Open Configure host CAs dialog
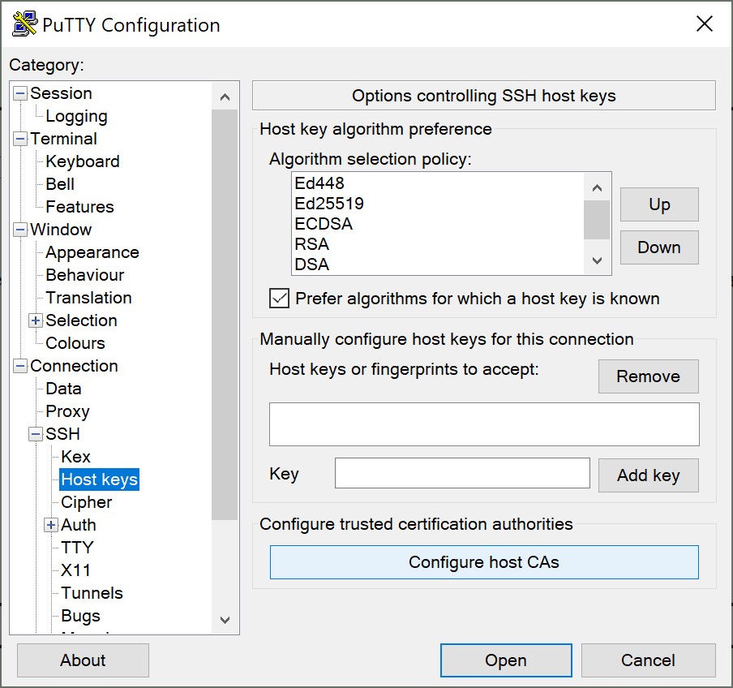Image resolution: width=733 pixels, height=688 pixels. point(484,562)
